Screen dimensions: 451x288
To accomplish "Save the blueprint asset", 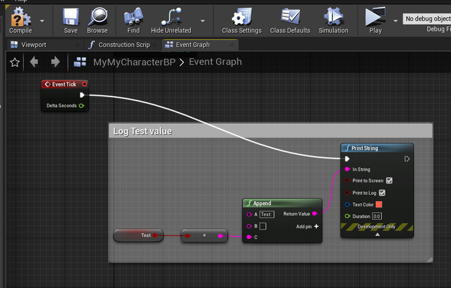I will tap(70, 21).
